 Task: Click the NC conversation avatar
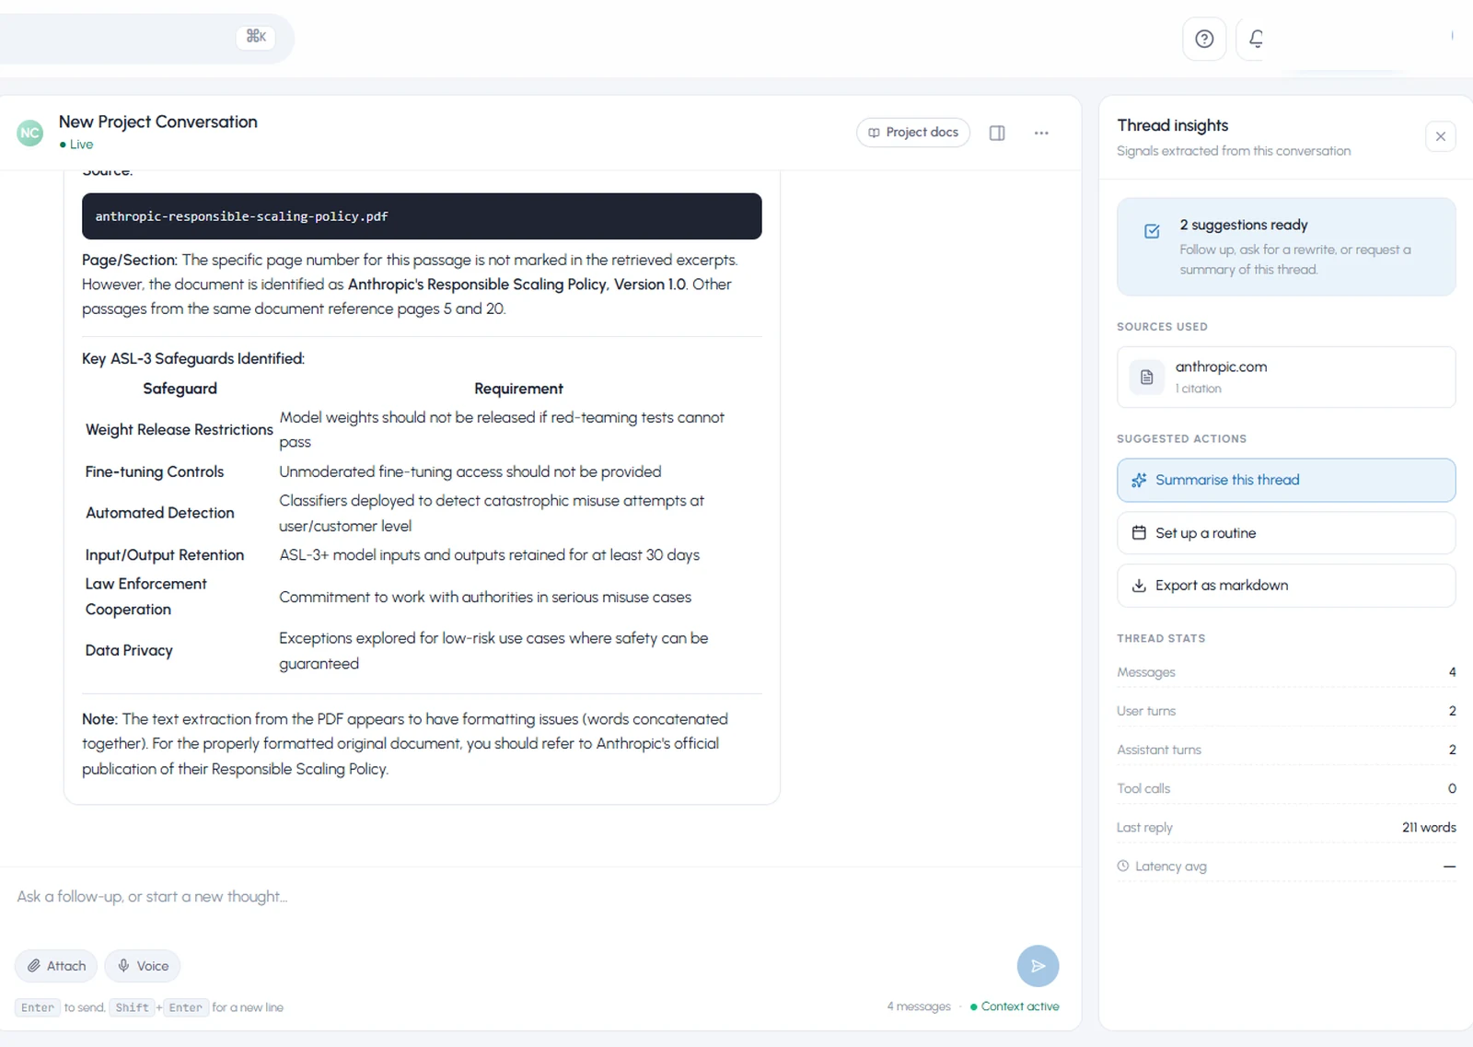pyautogui.click(x=30, y=133)
